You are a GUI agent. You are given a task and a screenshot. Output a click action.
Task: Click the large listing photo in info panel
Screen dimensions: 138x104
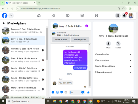[x=113, y=28]
